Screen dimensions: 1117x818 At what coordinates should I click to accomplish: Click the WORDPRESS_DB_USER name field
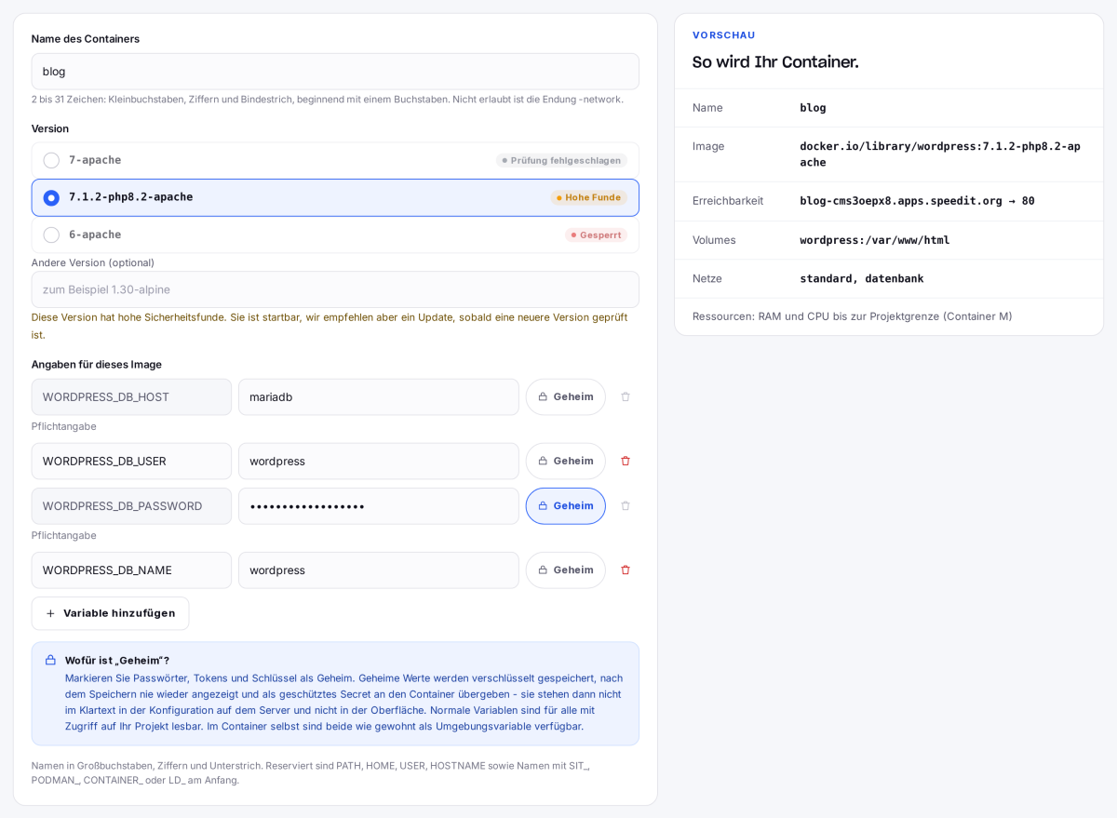coord(131,461)
